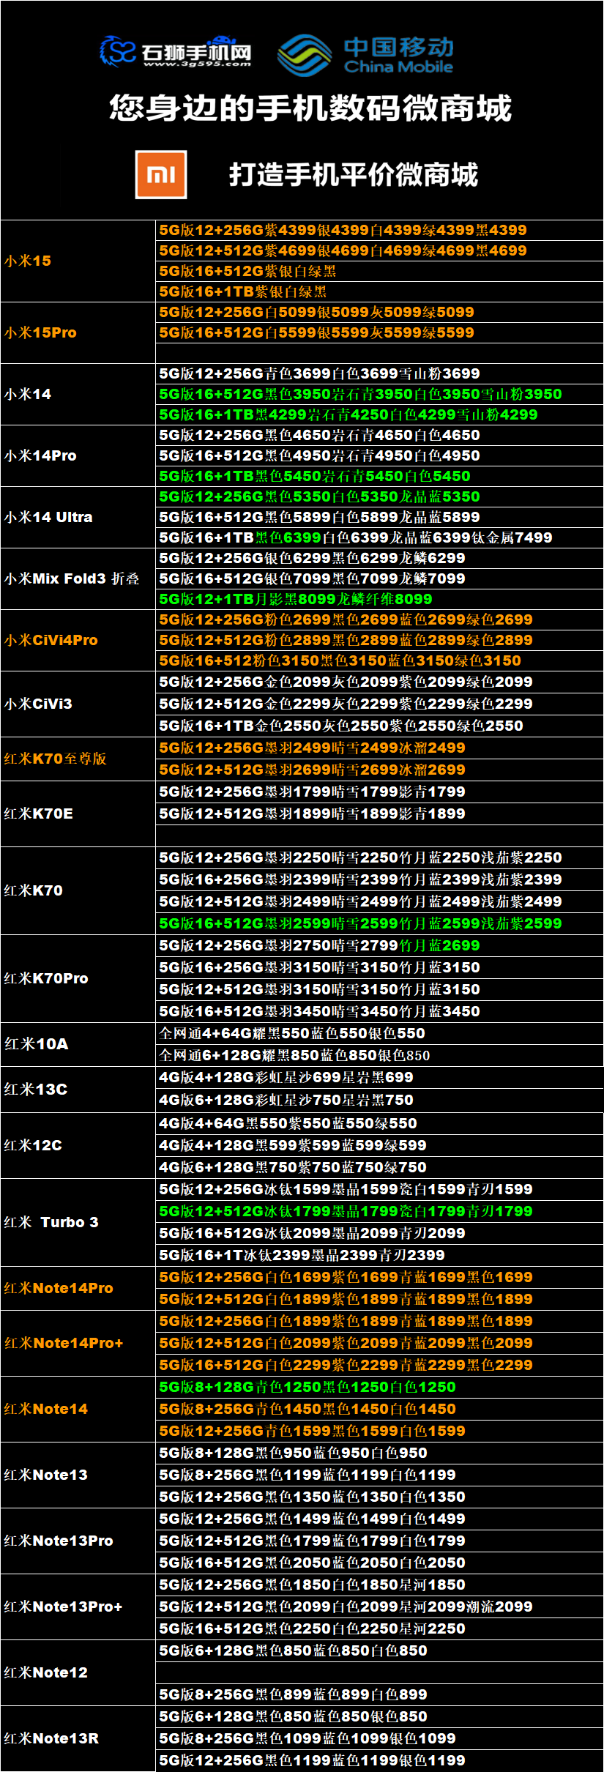
Task: Select row 5G版16+1TB with 钛金属7499
Action: click(379, 537)
